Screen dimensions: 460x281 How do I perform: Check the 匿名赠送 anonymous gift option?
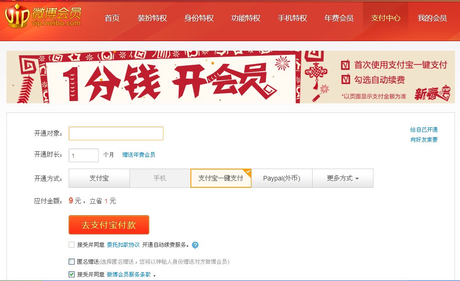71,261
